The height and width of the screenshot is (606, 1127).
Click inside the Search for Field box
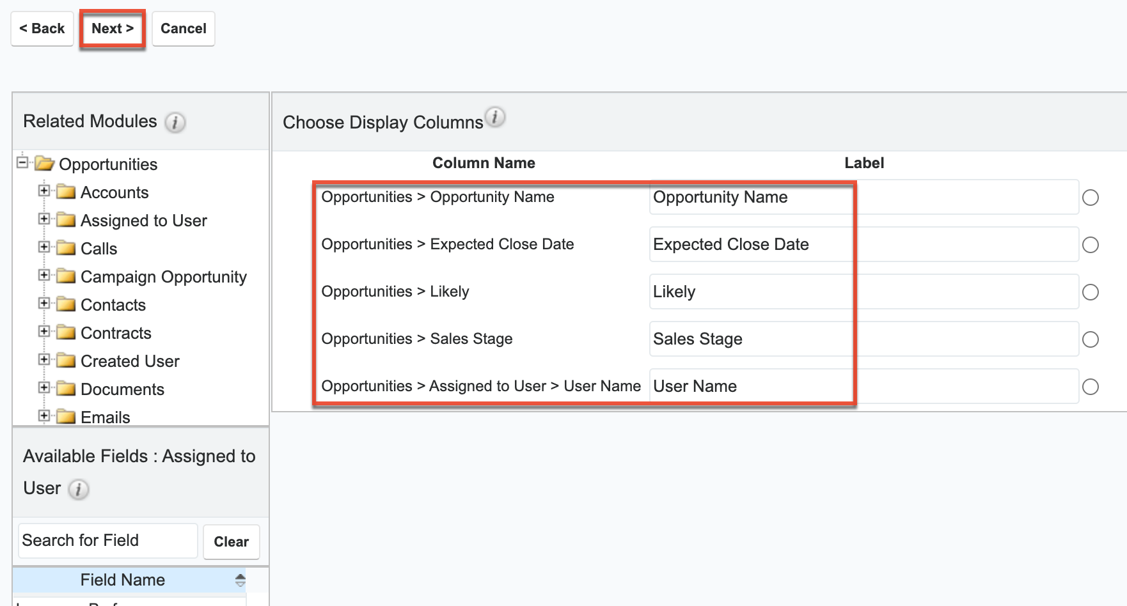107,540
